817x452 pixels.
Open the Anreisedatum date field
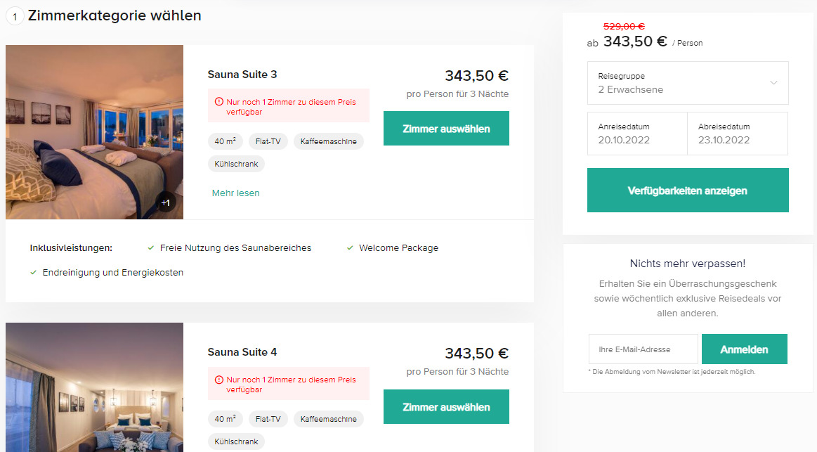tap(637, 134)
